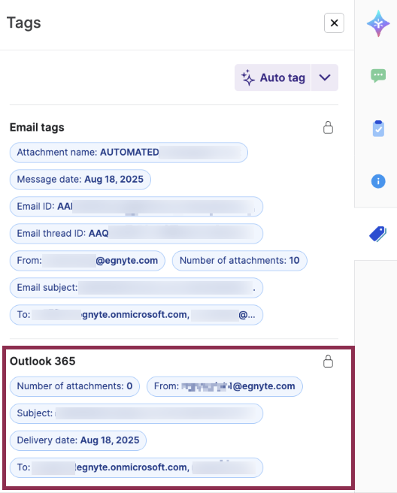Expand the Auto tag dropdown arrow
397x493 pixels.
point(325,77)
